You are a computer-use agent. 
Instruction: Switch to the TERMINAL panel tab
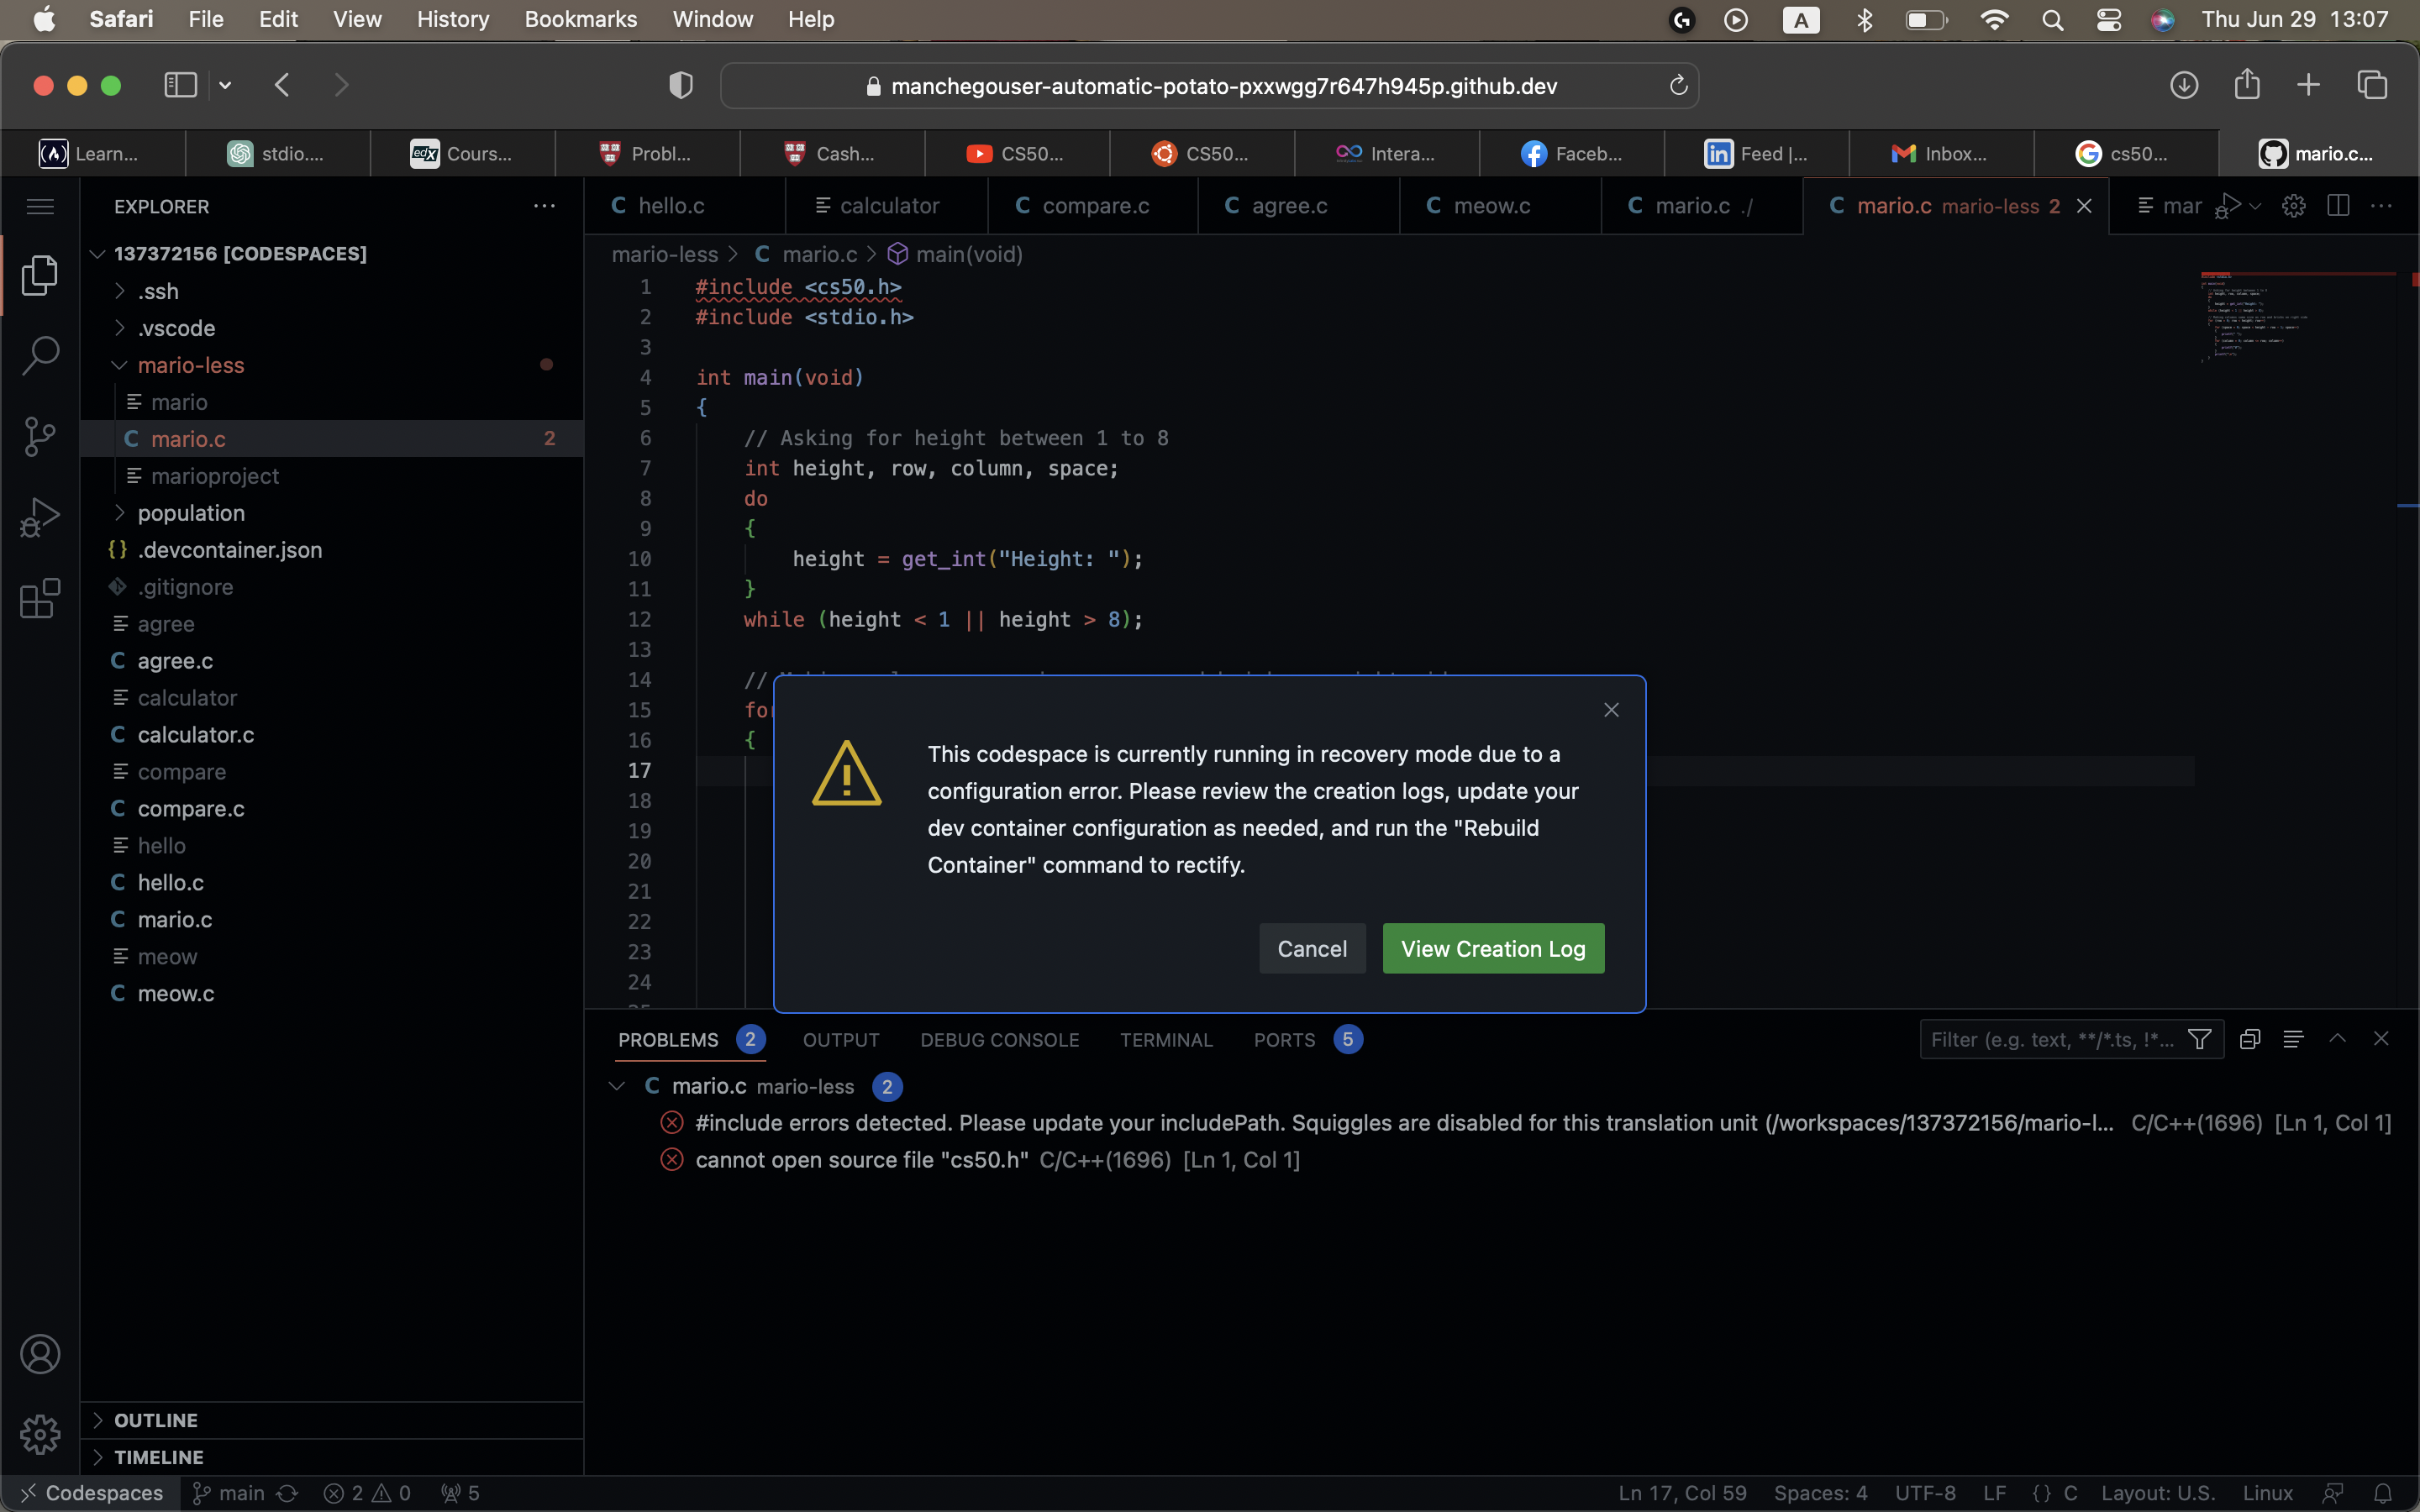tap(1166, 1040)
